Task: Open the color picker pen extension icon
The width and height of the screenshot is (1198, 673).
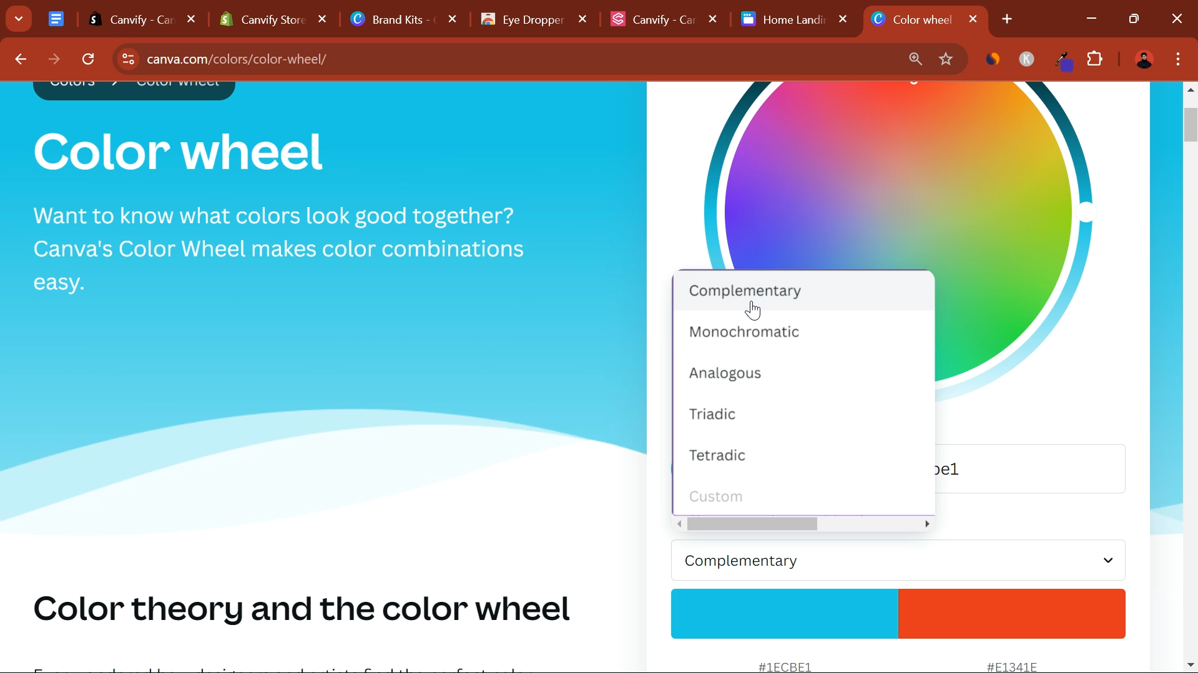Action: coord(1064,61)
